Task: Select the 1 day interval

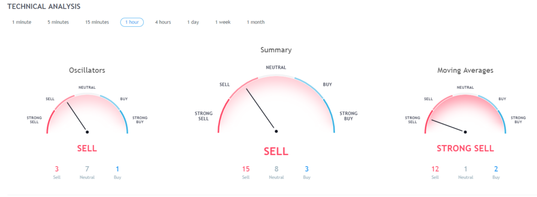Action: point(193,22)
